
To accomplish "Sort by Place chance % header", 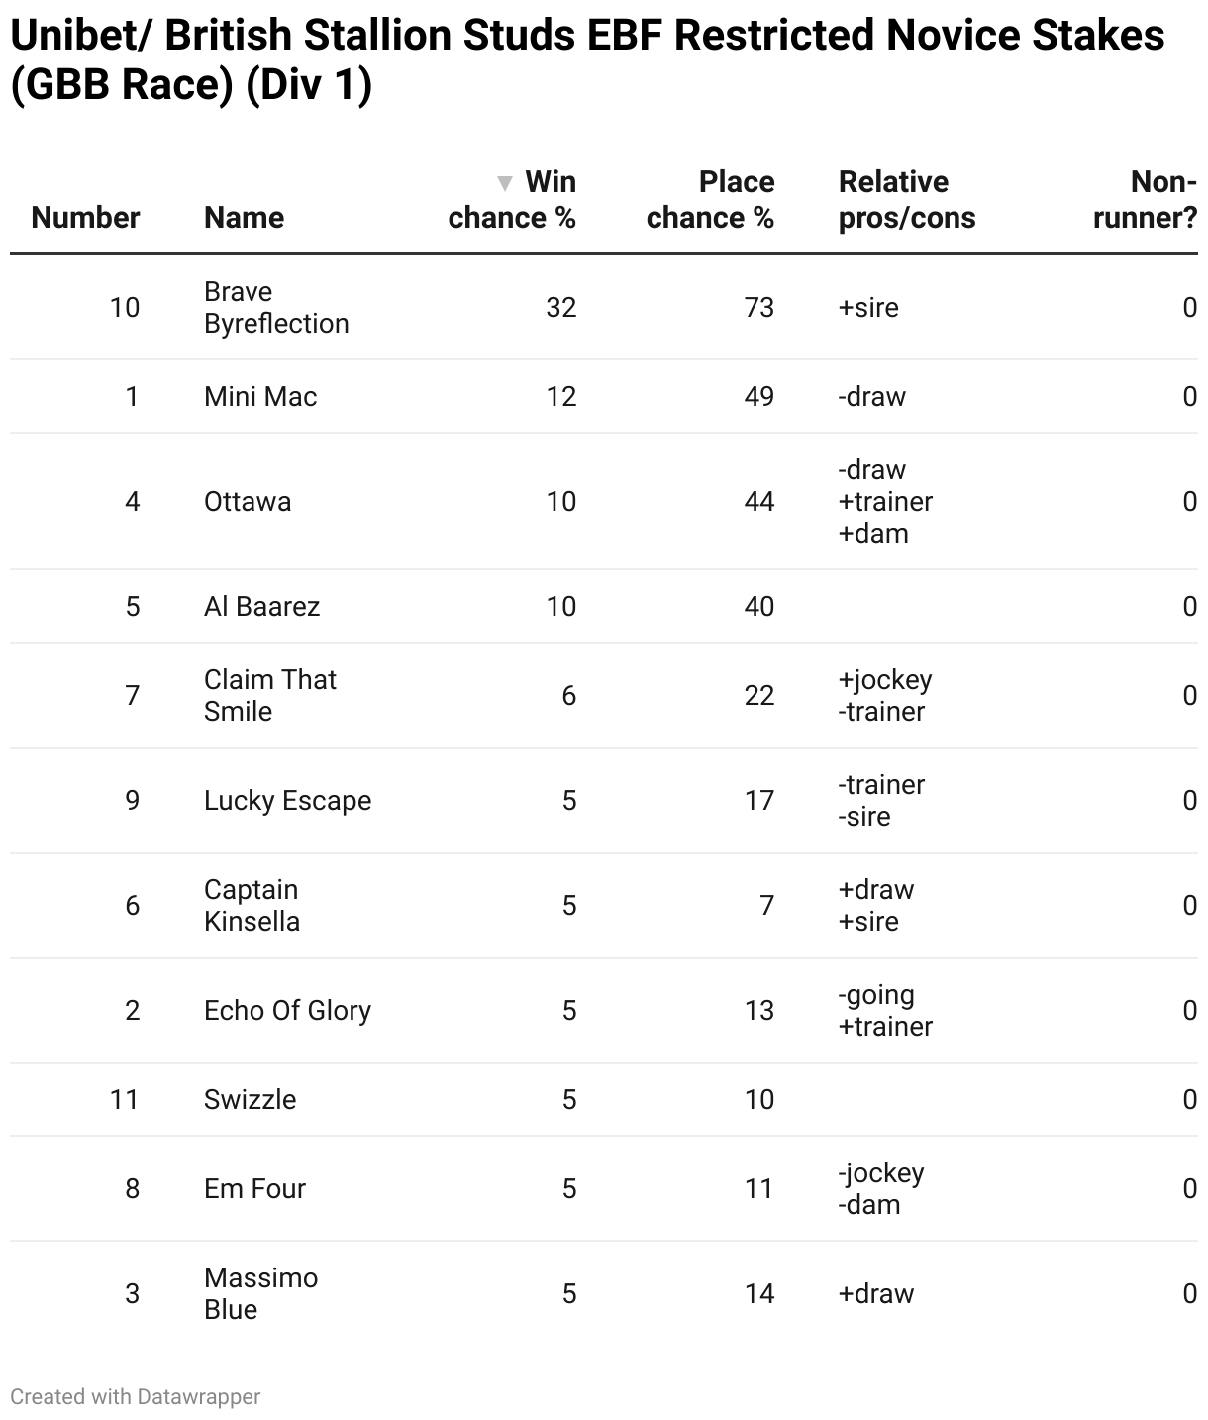I will (710, 200).
